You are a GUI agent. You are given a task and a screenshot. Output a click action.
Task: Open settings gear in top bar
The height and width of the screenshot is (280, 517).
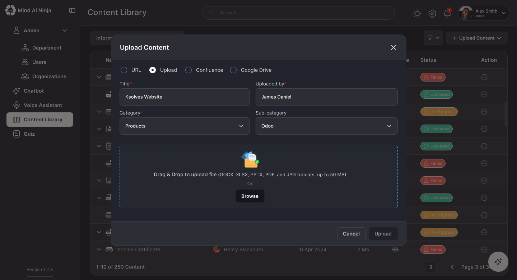[x=432, y=14]
